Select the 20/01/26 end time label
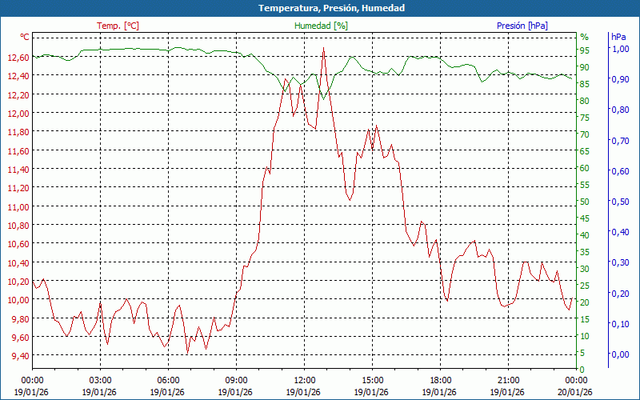 point(576,392)
